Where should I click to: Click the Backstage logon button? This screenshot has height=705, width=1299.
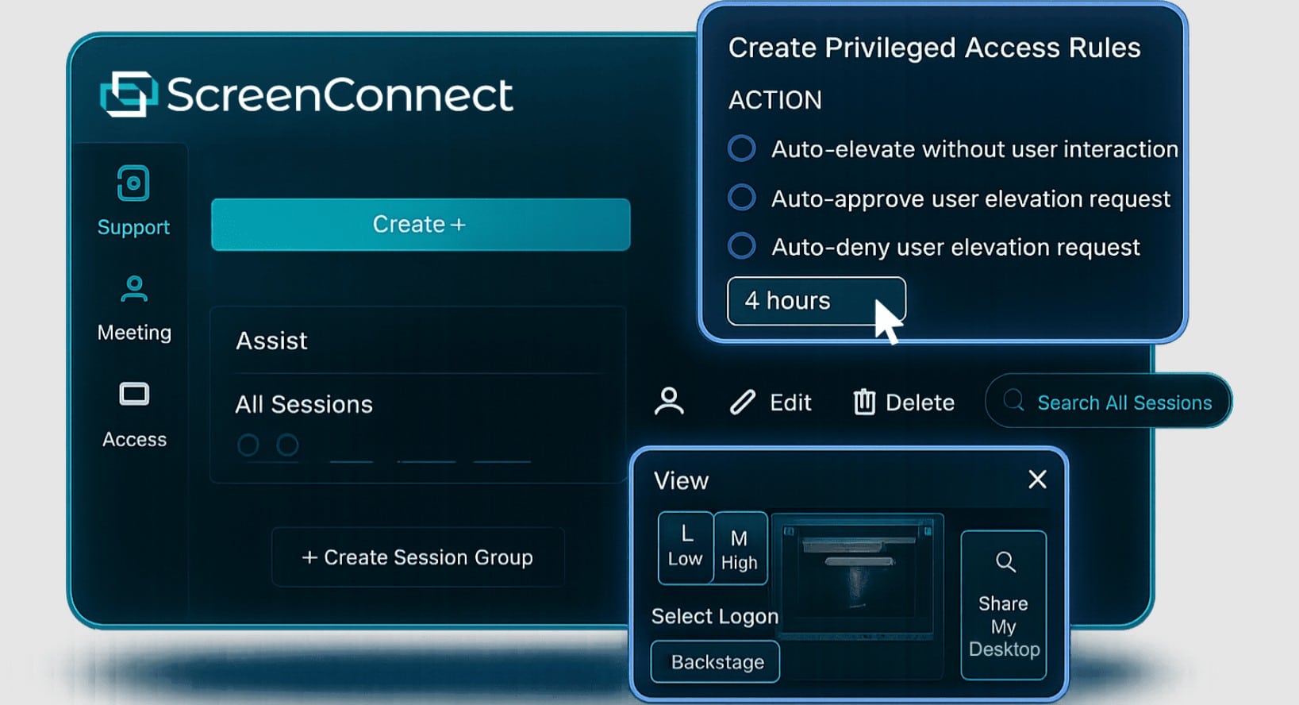click(715, 662)
